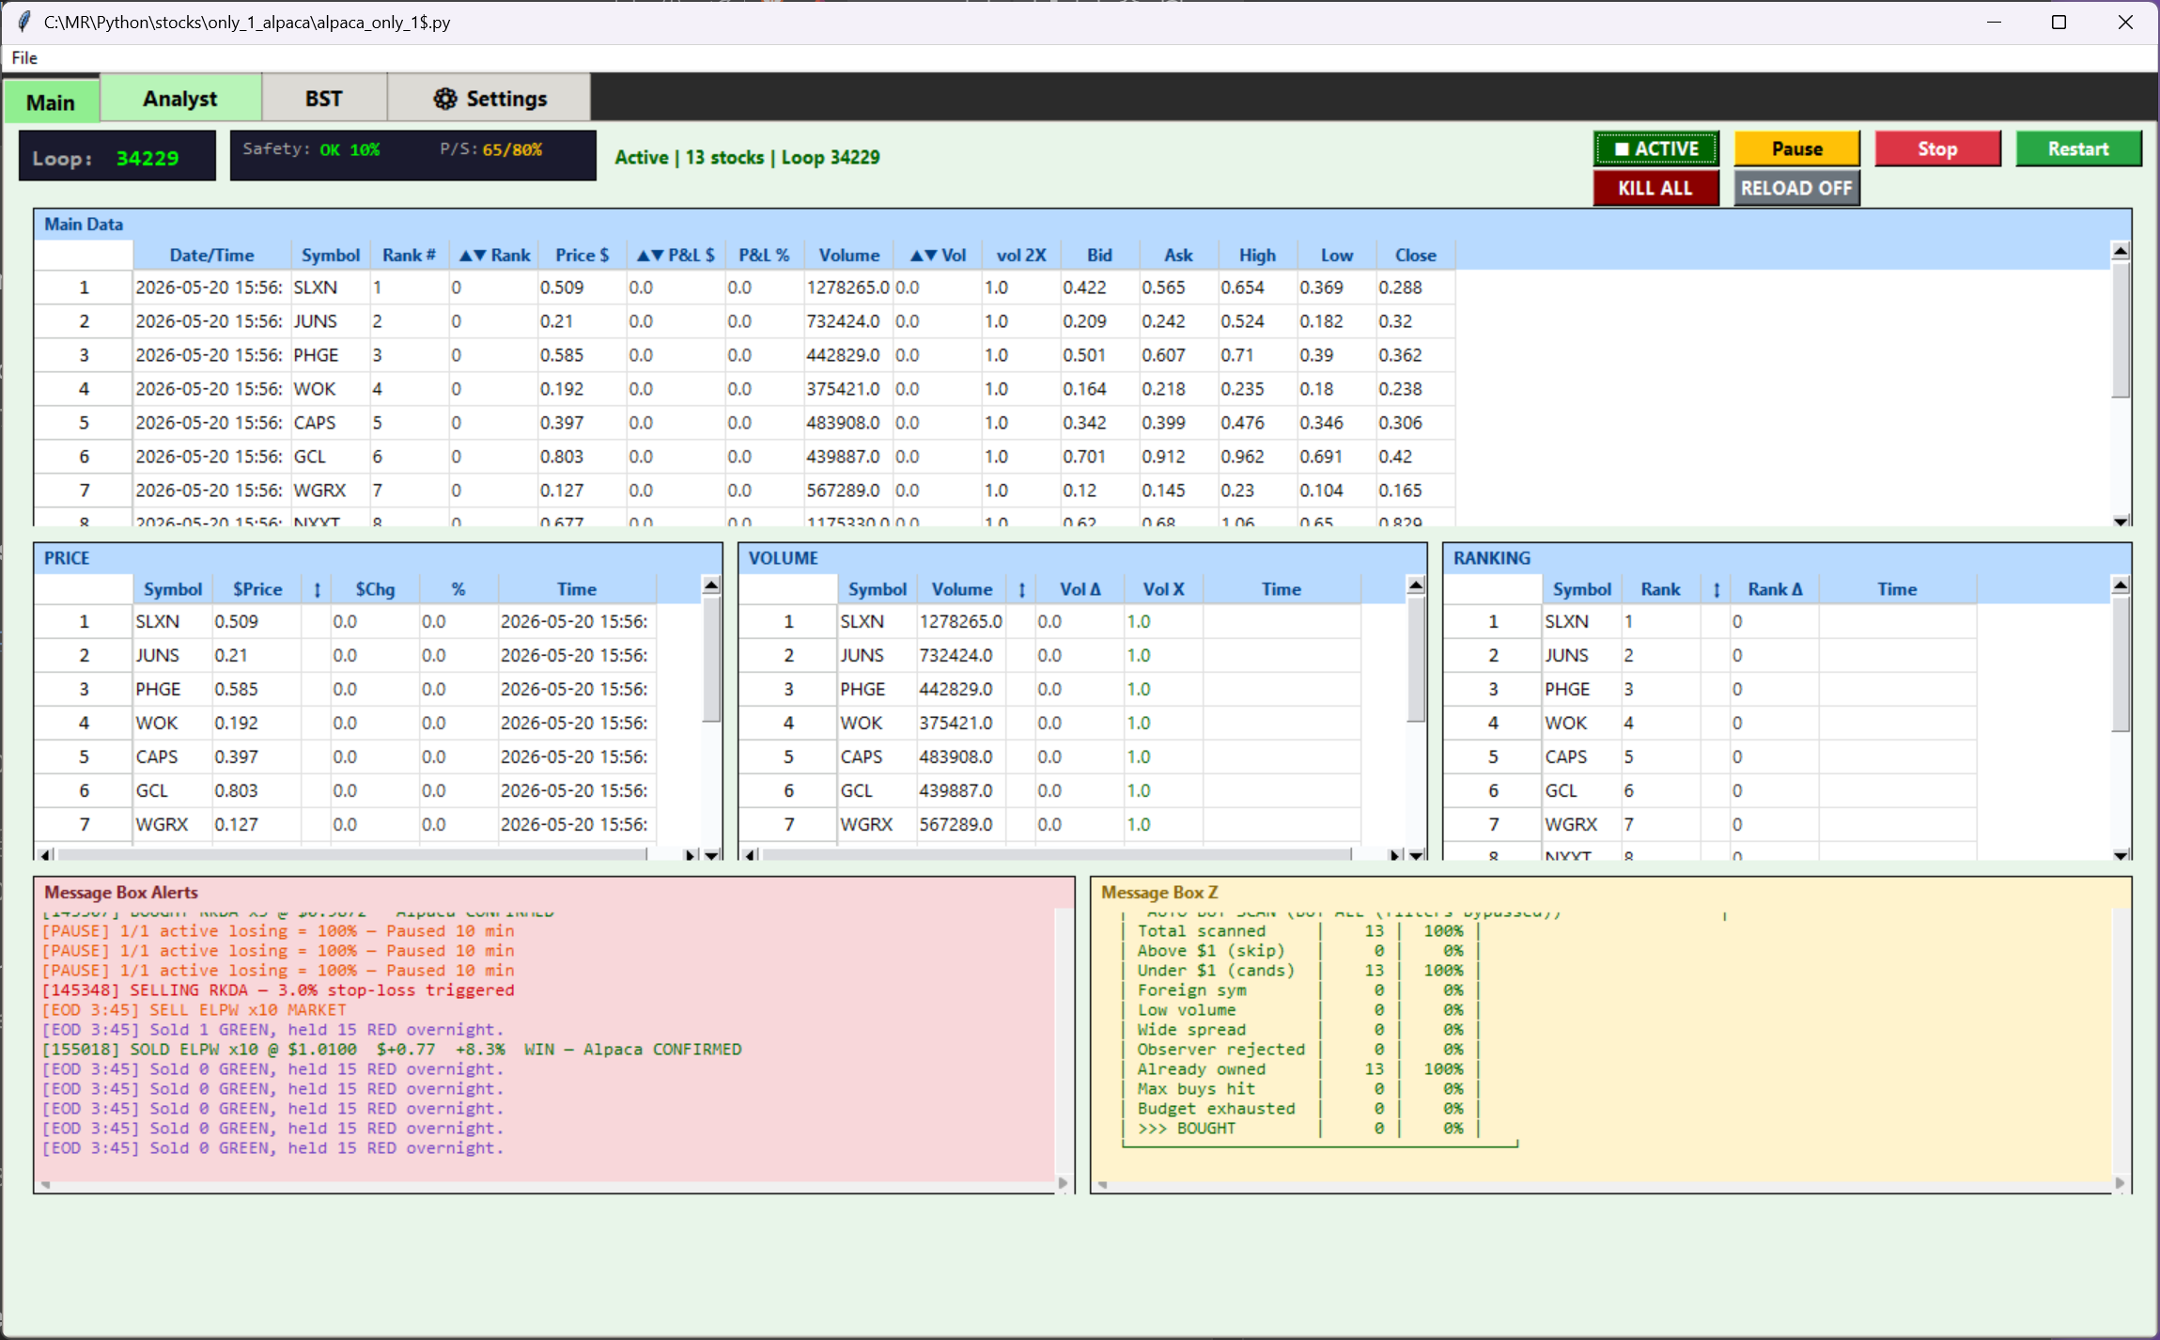Click Message Box Alerts scroll right arrow
The image size is (2160, 1340).
point(1063,1183)
